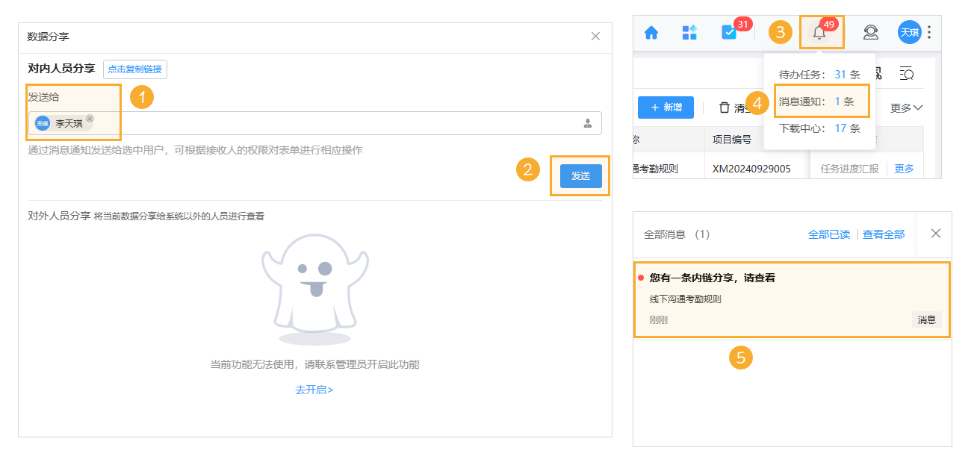Click the 去开启 link to enable sharing
This screenshot has width=974, height=474.
[314, 389]
